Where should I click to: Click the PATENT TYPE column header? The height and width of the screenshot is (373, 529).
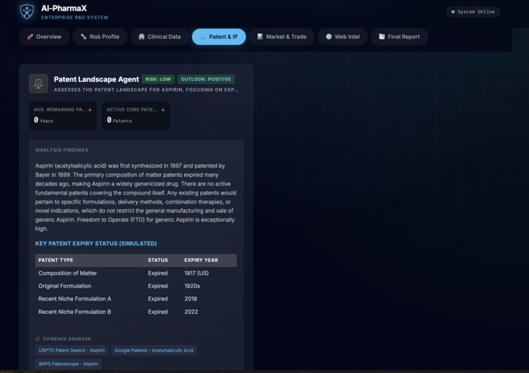[56, 260]
